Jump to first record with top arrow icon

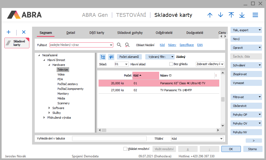231,15
